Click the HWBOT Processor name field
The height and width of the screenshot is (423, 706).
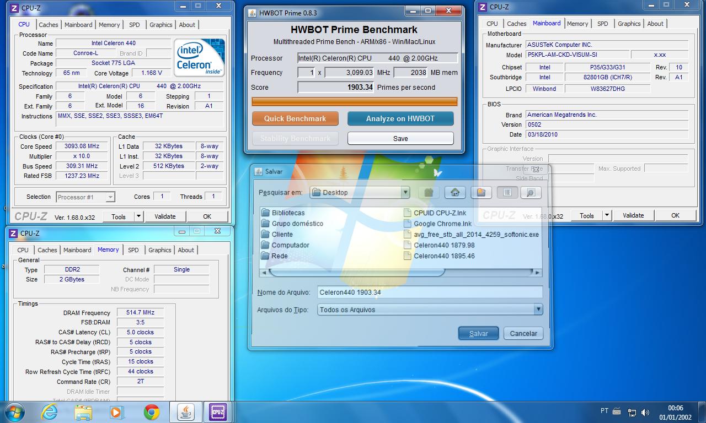click(378, 58)
